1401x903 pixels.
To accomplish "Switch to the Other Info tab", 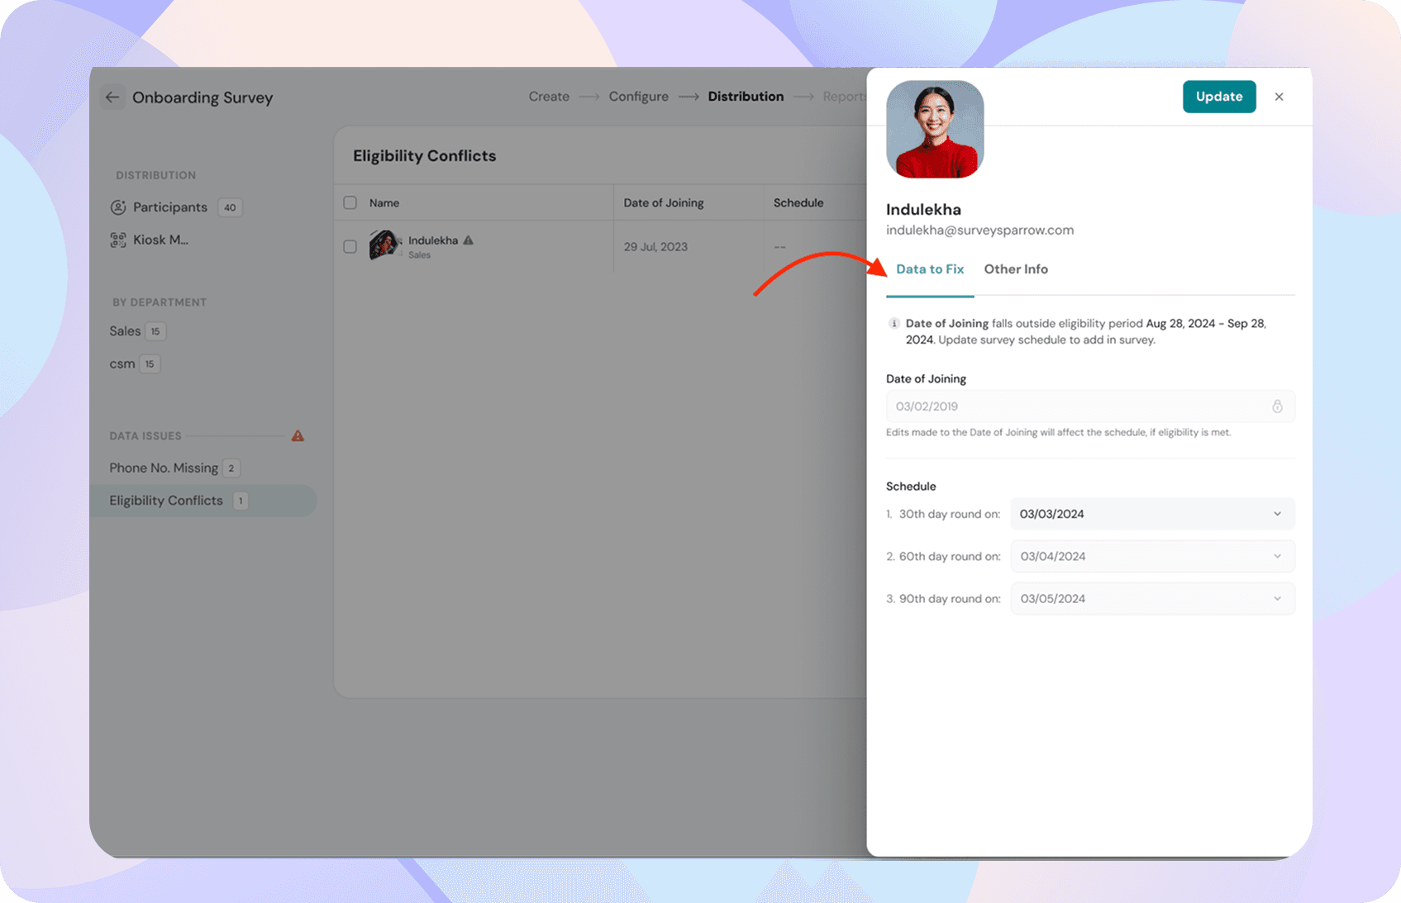I will pyautogui.click(x=1015, y=269).
